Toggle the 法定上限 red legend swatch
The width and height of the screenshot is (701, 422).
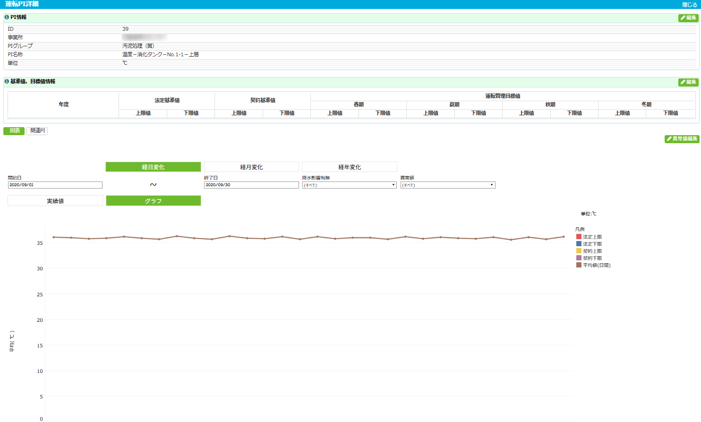point(579,237)
